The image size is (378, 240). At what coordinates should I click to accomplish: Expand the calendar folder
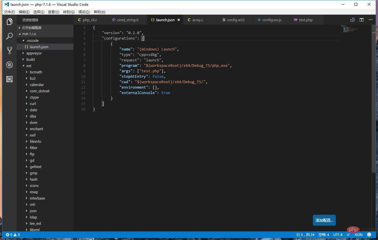click(45, 85)
